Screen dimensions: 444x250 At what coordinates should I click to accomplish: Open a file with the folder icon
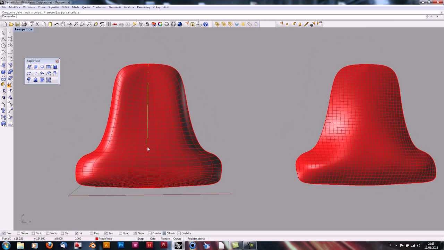tap(11, 24)
